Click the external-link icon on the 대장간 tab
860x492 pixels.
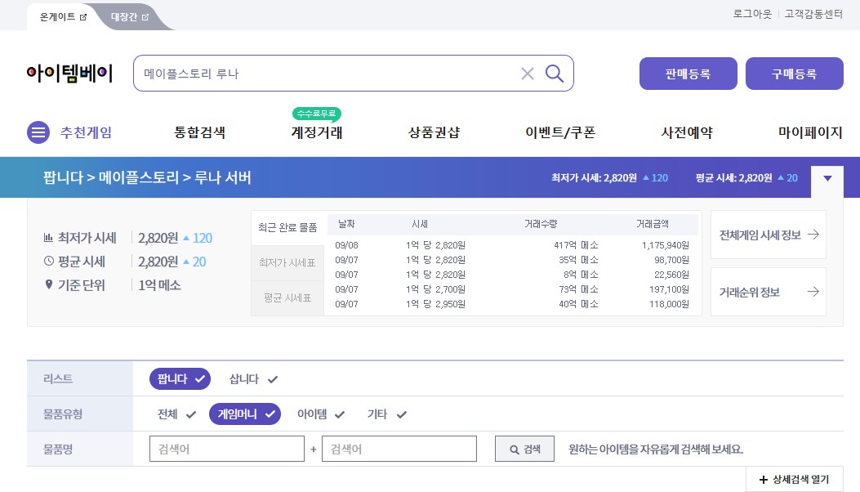[145, 17]
